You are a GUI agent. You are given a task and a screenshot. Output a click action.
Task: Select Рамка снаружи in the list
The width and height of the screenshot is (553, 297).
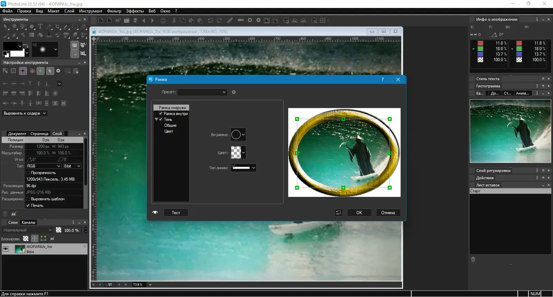(x=171, y=108)
